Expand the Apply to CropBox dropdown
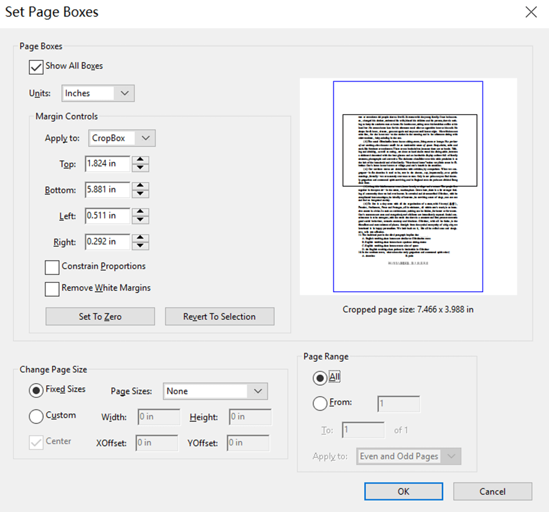This screenshot has height=512, width=549. [122, 138]
